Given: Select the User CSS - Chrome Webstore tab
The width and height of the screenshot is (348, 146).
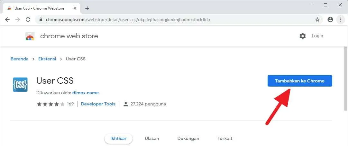Looking at the screenshot, I should (x=42, y=8).
